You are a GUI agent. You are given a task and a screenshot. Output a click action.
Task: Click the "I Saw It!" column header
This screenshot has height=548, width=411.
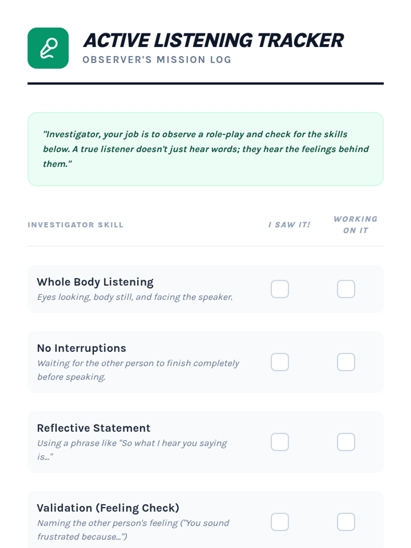coord(289,225)
